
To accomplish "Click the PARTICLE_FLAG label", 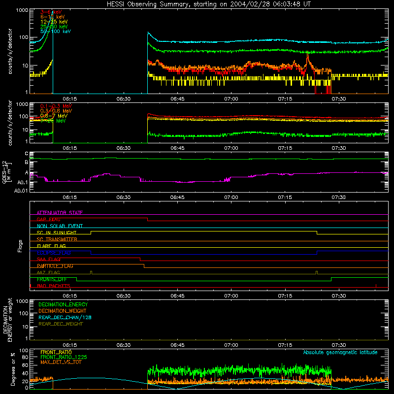I will click(55, 266).
